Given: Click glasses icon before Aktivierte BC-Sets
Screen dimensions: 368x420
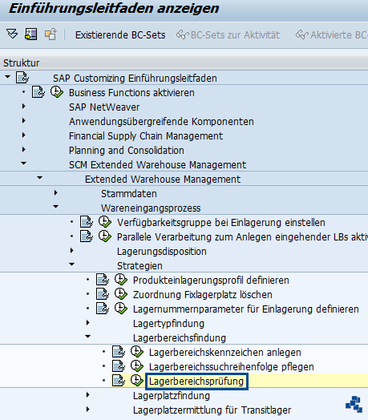Looking at the screenshot, I should coord(302,34).
